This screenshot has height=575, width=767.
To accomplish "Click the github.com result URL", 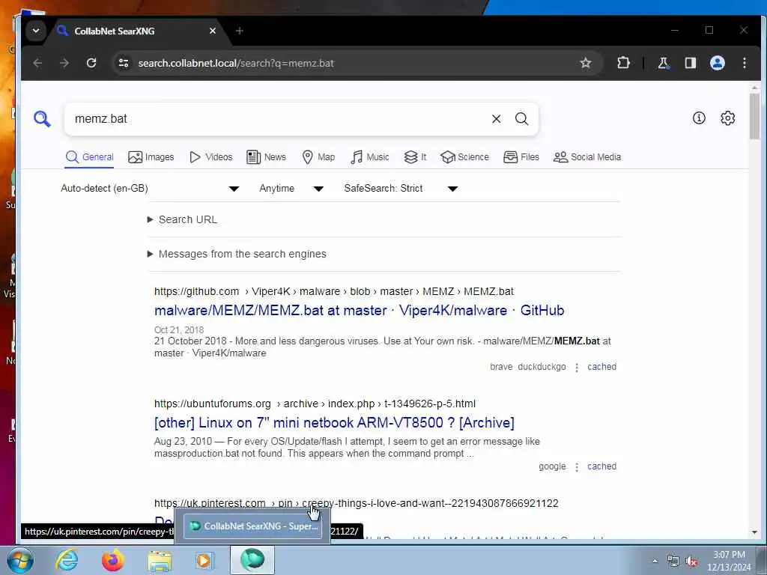I will 333,291.
